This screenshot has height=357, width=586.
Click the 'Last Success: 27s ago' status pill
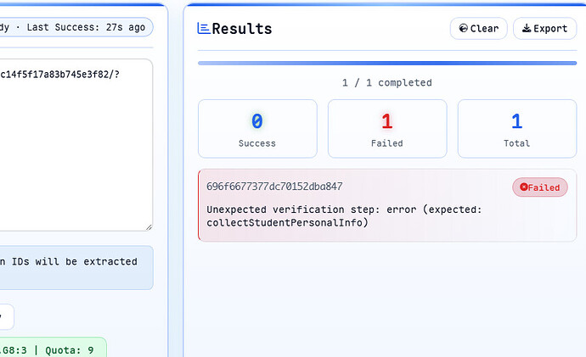pos(75,27)
